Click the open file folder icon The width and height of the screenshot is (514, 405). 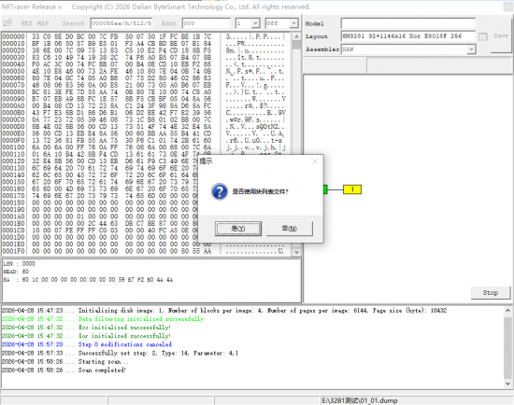(x=7, y=23)
